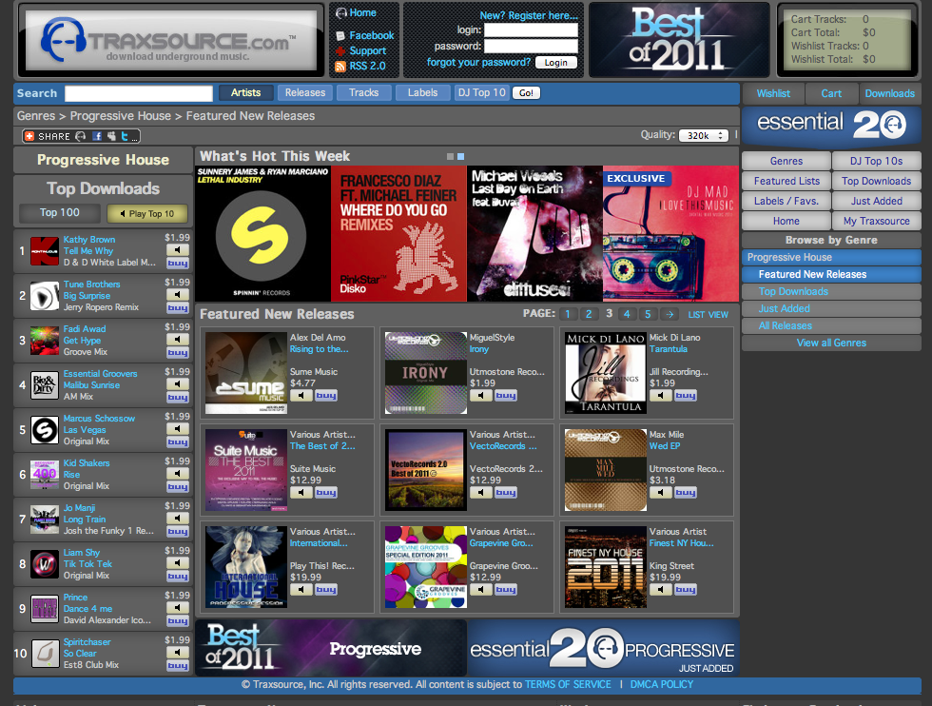
Task: Play preview of MiguelStyle Irony
Action: (481, 396)
